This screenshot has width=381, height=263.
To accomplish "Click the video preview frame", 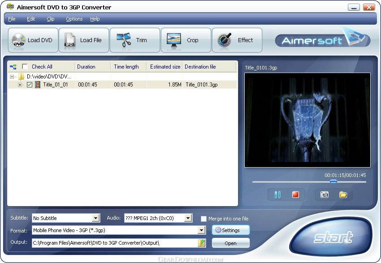I will tap(307, 120).
